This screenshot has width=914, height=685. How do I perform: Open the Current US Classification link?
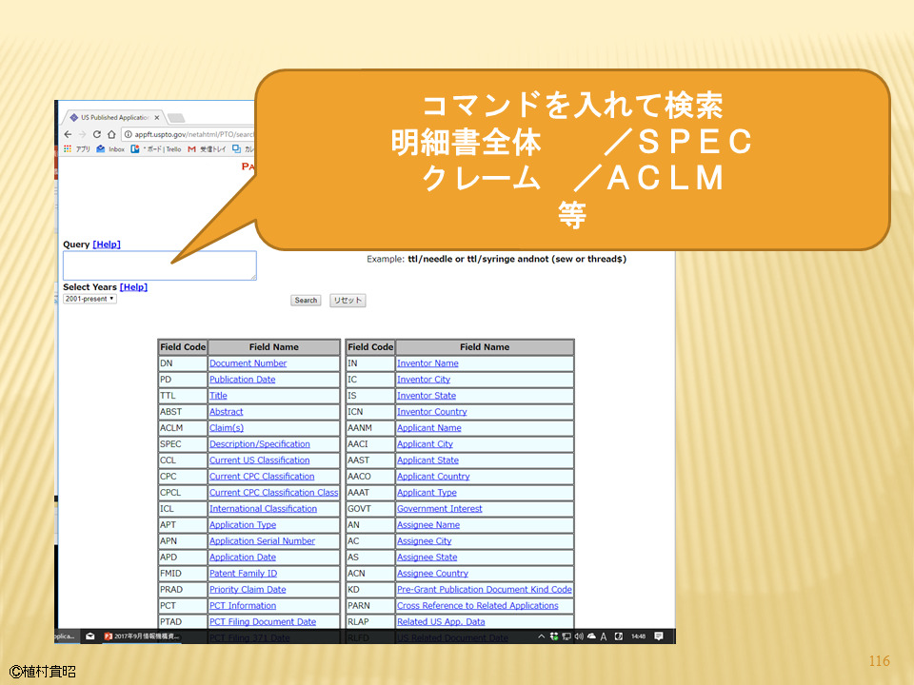point(259,460)
